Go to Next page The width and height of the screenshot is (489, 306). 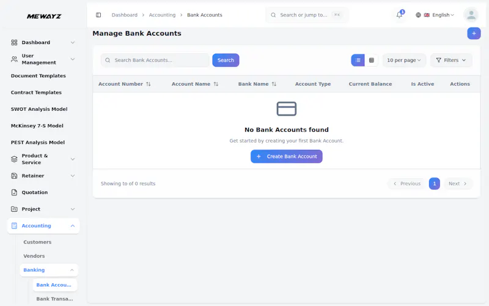457,184
